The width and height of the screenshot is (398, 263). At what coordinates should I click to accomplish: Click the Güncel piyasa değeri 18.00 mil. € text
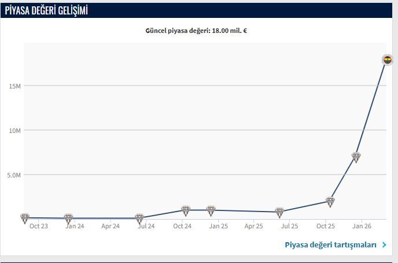point(196,30)
